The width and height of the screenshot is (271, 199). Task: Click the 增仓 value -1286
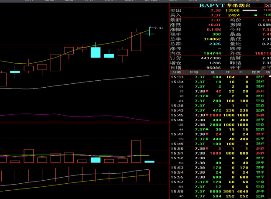(214, 63)
